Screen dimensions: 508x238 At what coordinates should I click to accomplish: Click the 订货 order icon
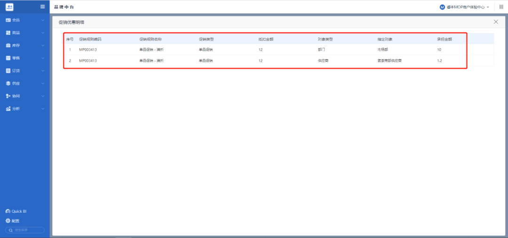(8, 71)
